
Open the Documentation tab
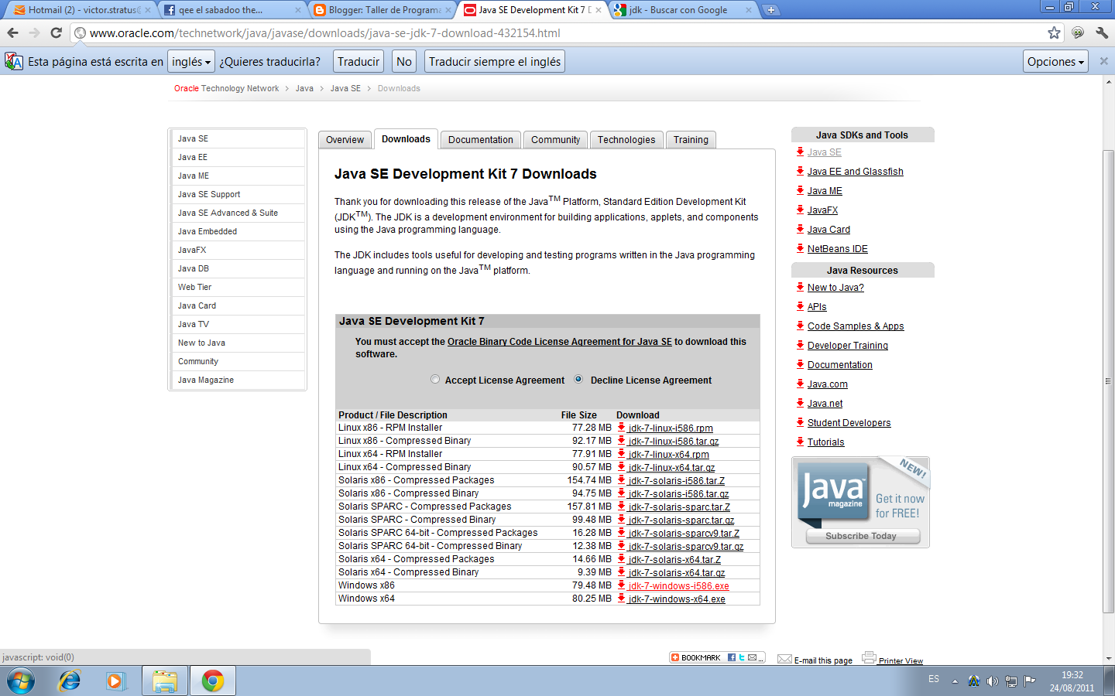coord(480,139)
